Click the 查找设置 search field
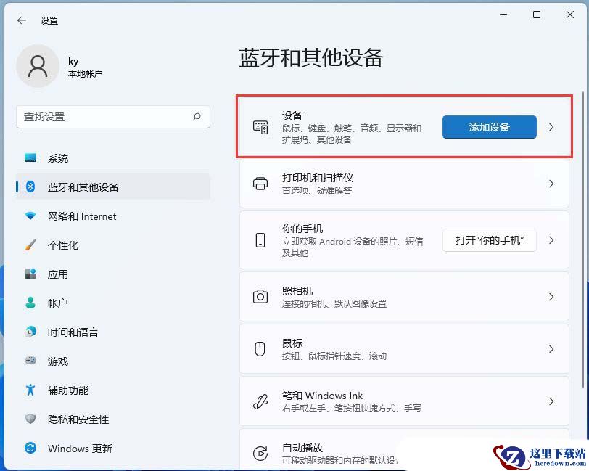The image size is (589, 471). 105,117
